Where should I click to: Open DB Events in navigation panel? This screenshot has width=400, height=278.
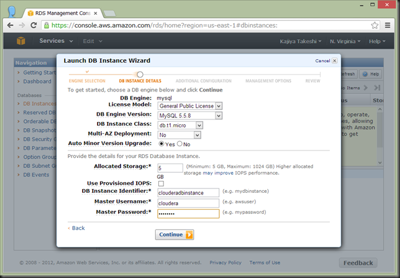(36, 175)
